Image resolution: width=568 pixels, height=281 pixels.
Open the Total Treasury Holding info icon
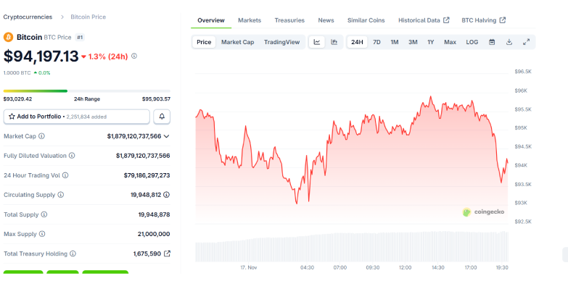[x=73, y=254]
